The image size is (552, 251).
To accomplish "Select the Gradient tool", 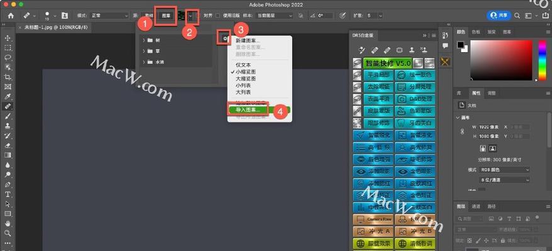I will click(8, 155).
